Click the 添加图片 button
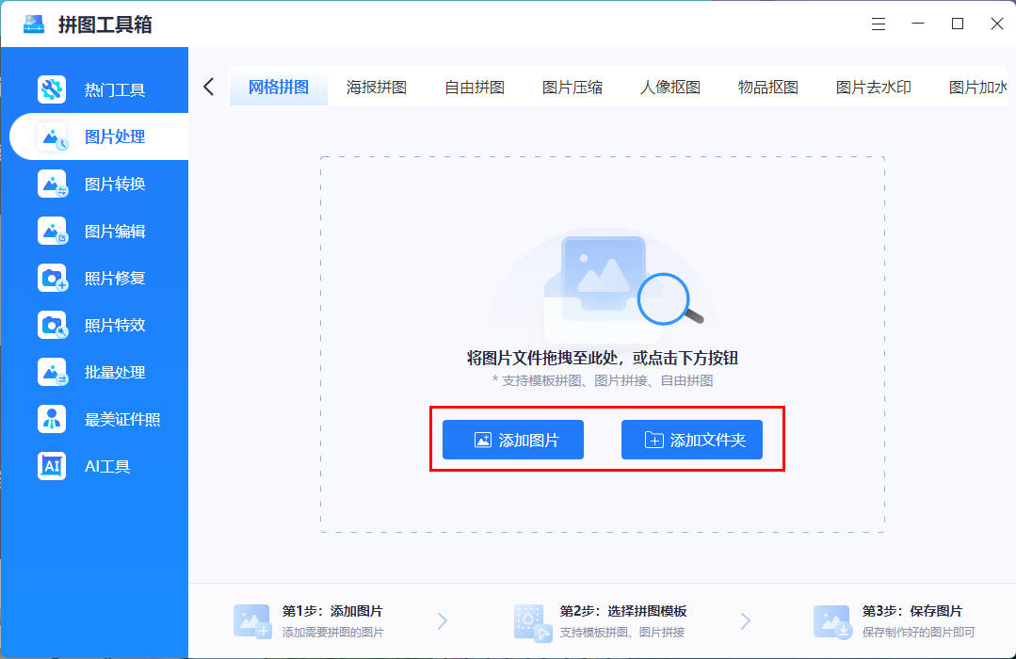 [x=512, y=439]
